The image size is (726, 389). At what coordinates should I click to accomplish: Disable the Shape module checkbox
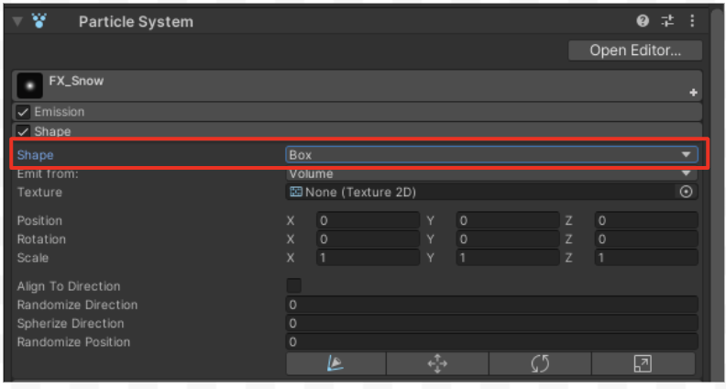click(x=24, y=131)
